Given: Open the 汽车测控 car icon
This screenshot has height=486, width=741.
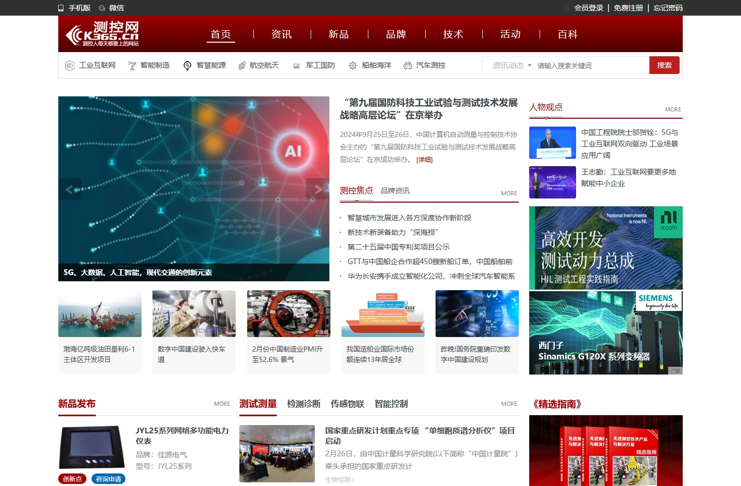Looking at the screenshot, I should click(x=408, y=65).
